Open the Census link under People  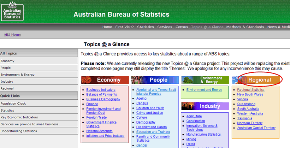click(142, 103)
